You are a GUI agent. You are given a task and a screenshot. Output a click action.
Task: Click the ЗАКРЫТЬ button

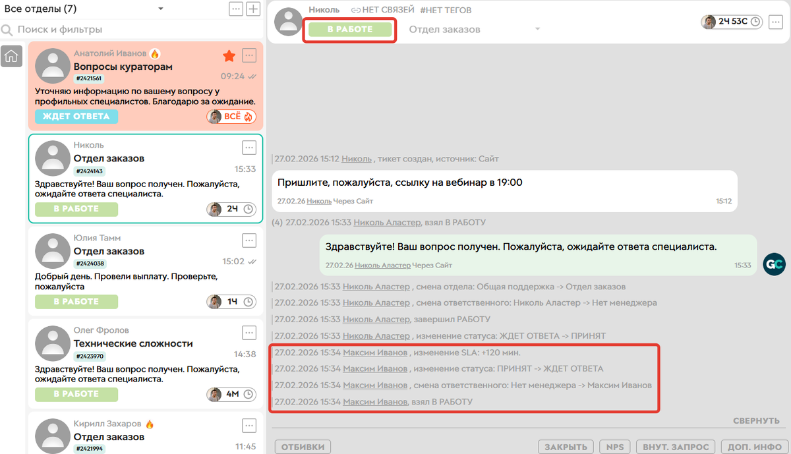[566, 447]
